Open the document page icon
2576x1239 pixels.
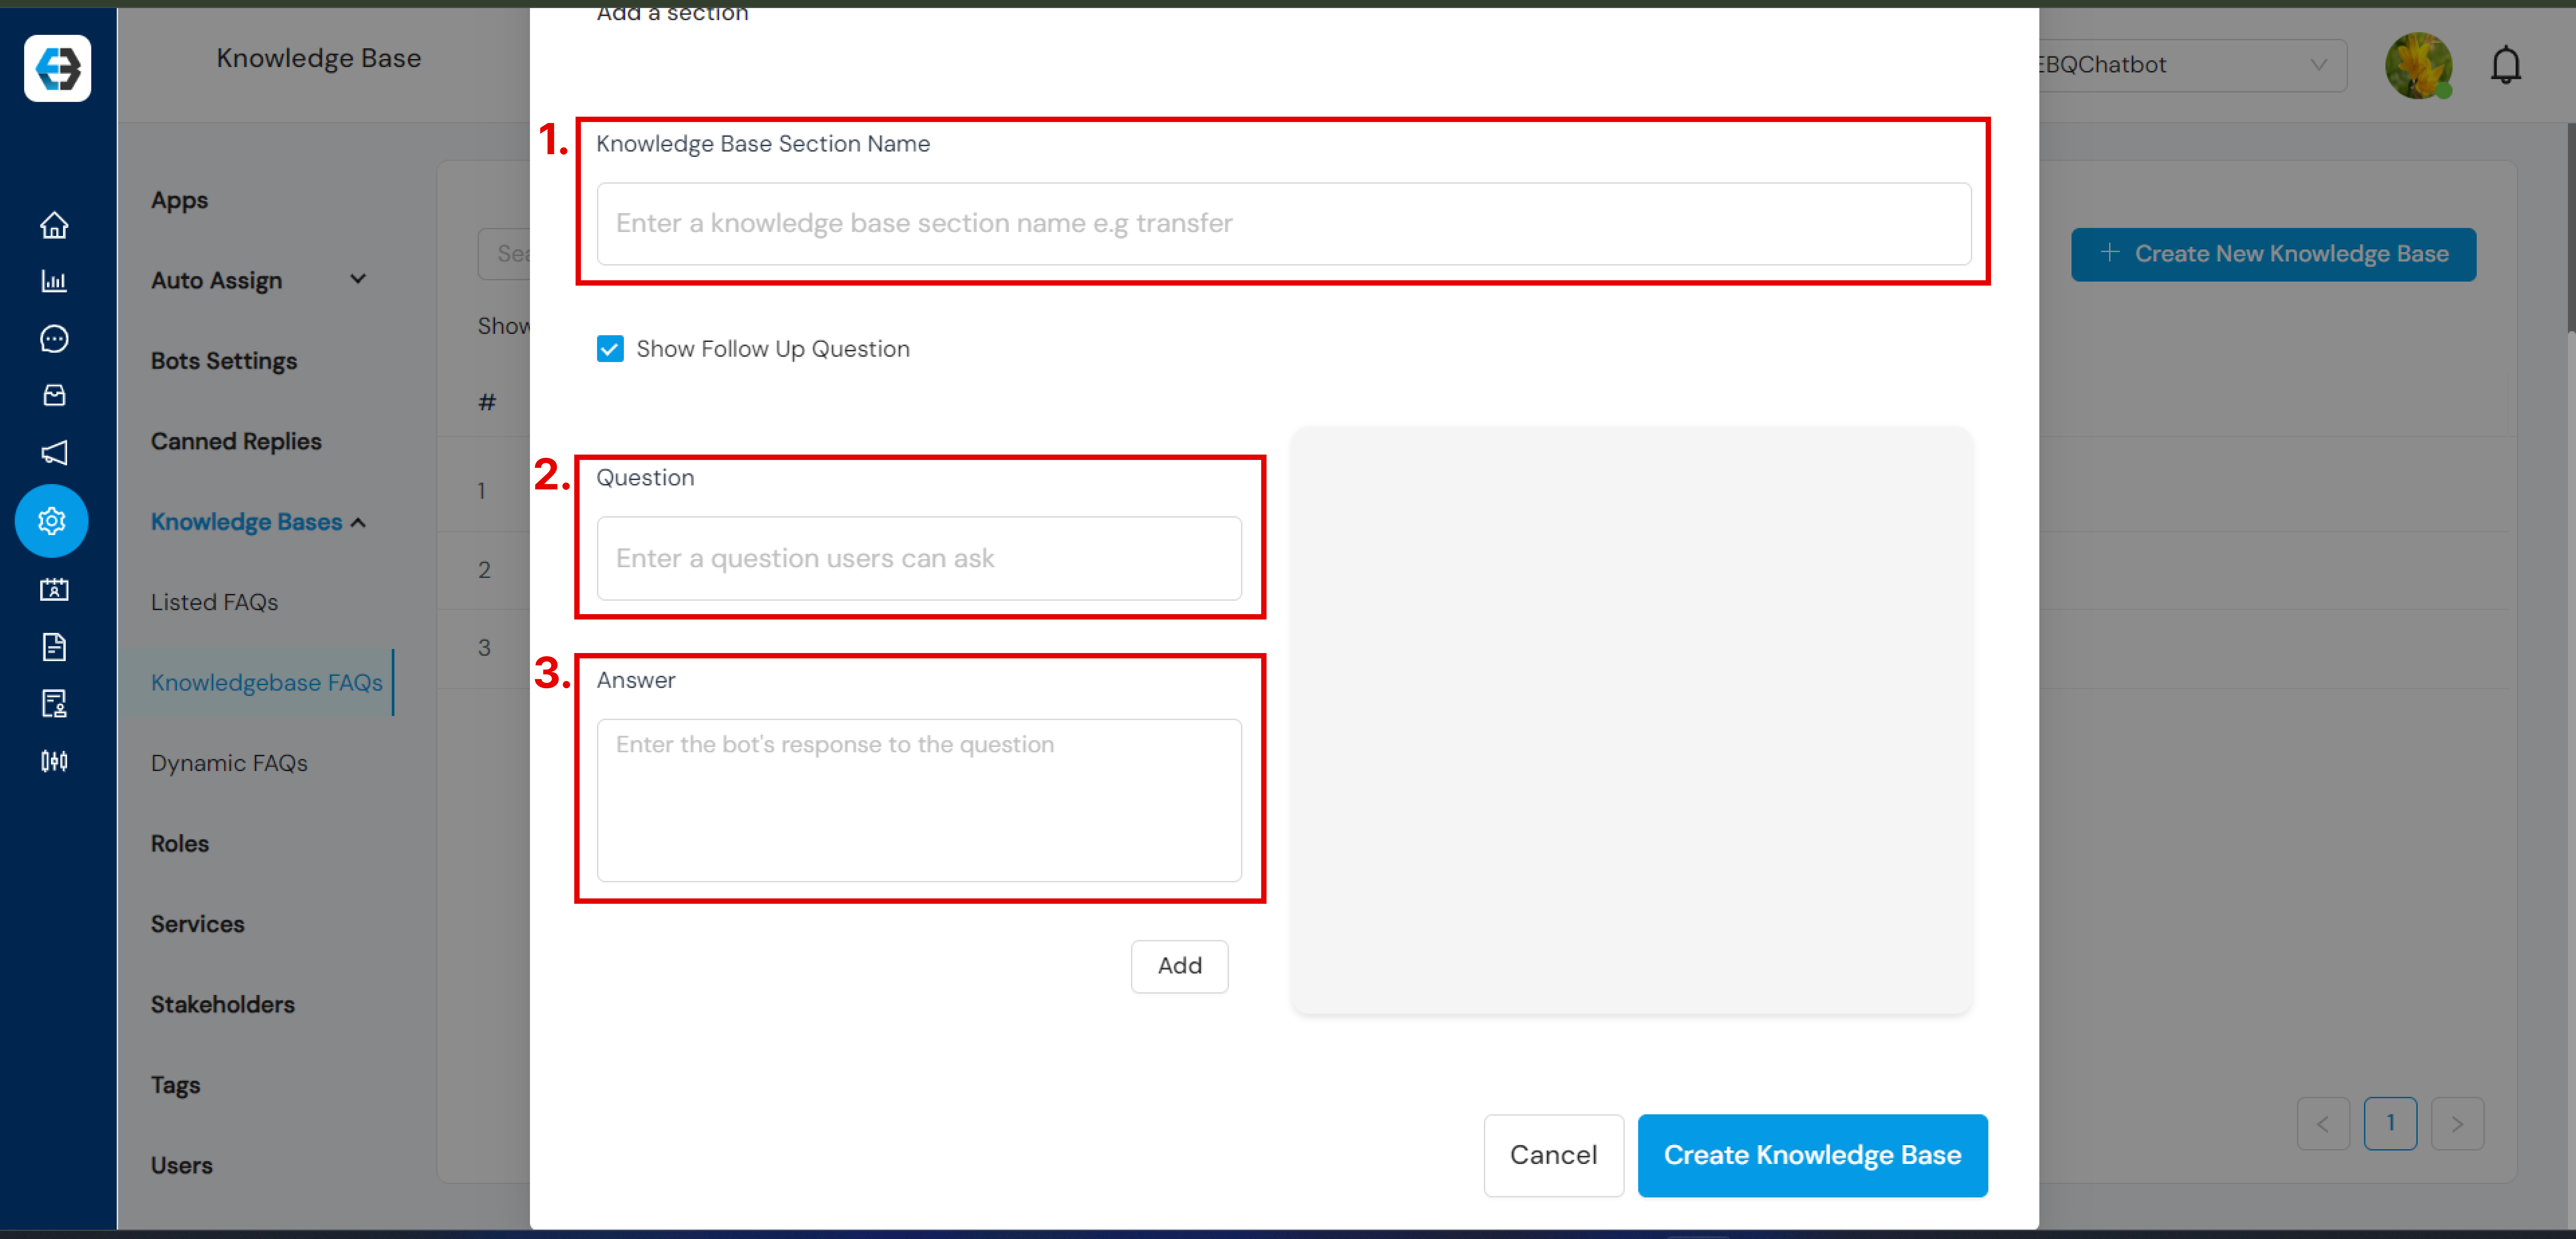[54, 647]
